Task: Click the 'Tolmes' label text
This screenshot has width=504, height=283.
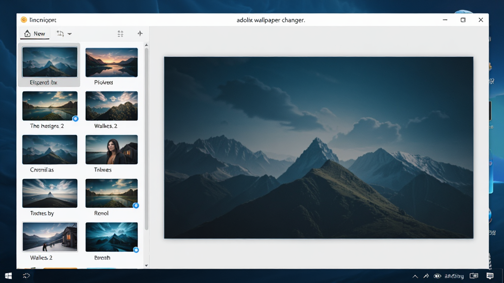Action: (x=102, y=170)
